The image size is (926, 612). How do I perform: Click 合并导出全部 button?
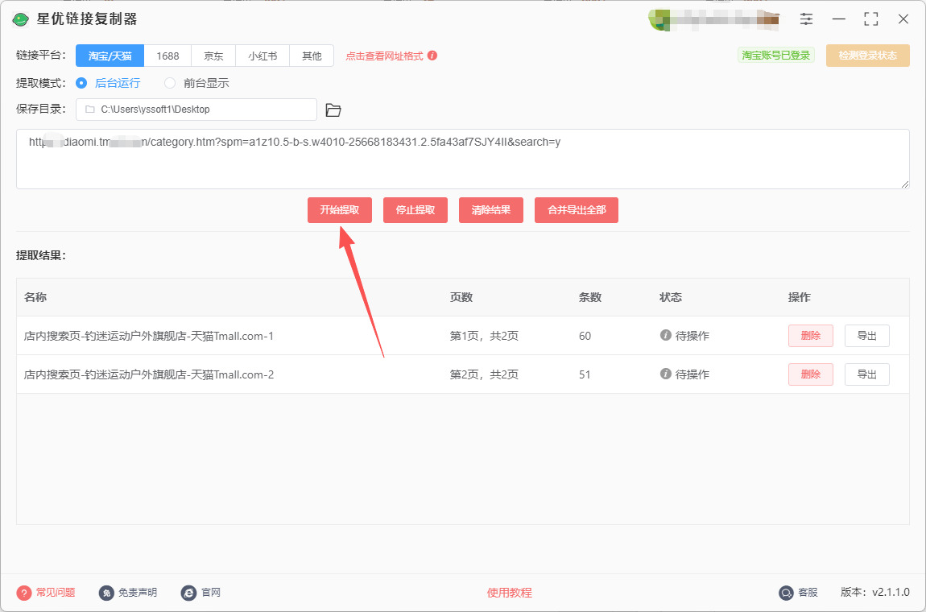click(577, 210)
